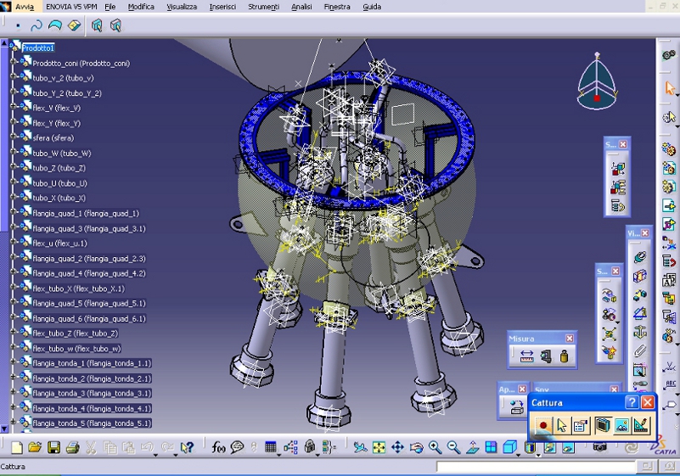Select flangia_quad_4 (flangia_quad_4.2) in tree
The image size is (680, 476).
point(89,273)
